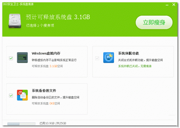Click the 预计可释放系统盘 3.1GB heading

pos(58,17)
